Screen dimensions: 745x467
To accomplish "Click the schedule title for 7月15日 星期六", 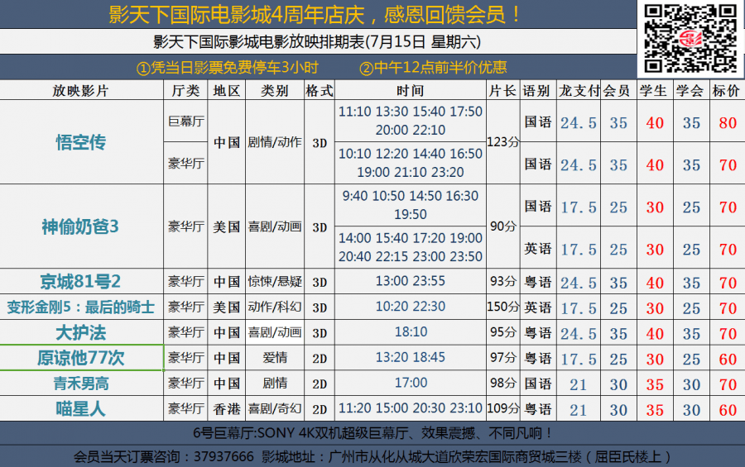I will pos(317,42).
